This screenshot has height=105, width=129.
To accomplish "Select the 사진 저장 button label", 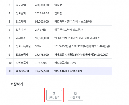I will [75, 97].
